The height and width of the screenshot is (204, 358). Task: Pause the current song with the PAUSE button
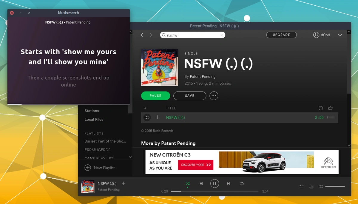pos(155,95)
